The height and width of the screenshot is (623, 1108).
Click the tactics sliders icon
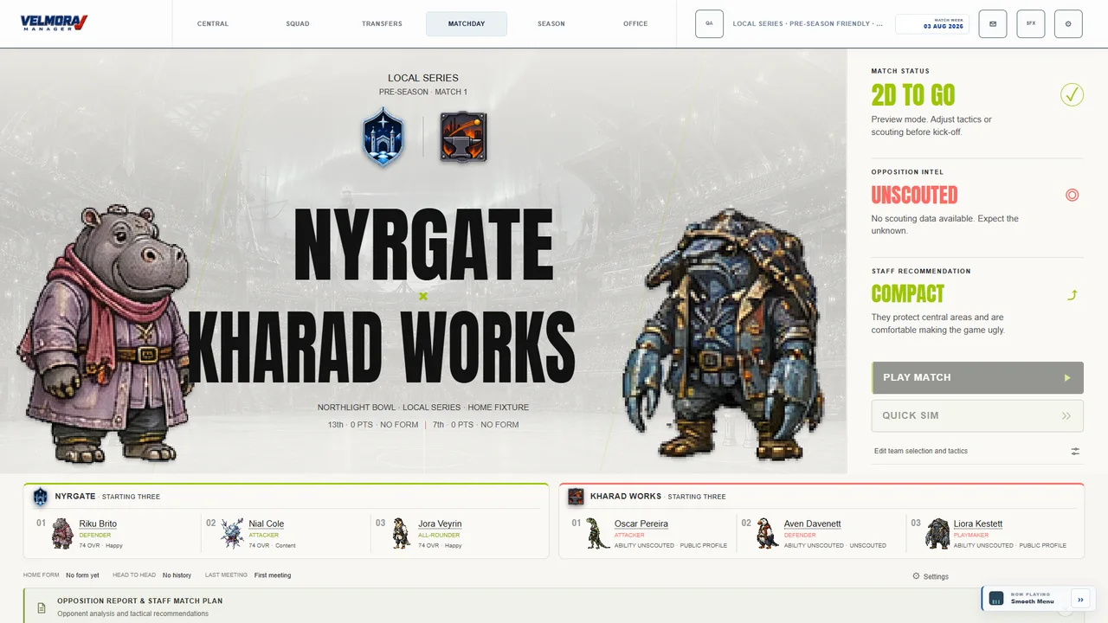click(1075, 451)
